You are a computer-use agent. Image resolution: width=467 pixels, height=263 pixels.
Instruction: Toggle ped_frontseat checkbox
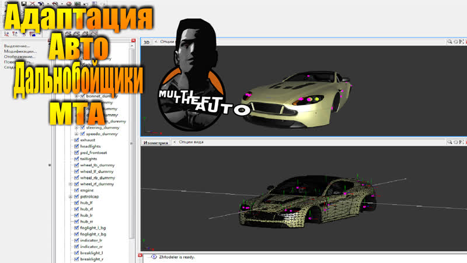(76, 153)
